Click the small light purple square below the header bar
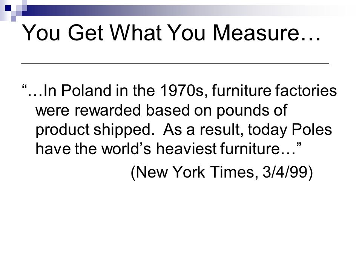The width and height of the screenshot is (362, 272). [14, 19]
